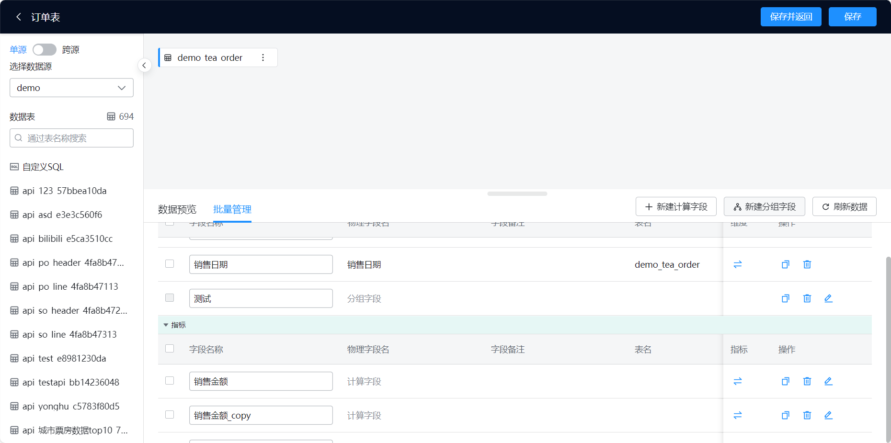This screenshot has height=443, width=891.
Task: Click the back arrow next to 订单表
Action: [19, 17]
